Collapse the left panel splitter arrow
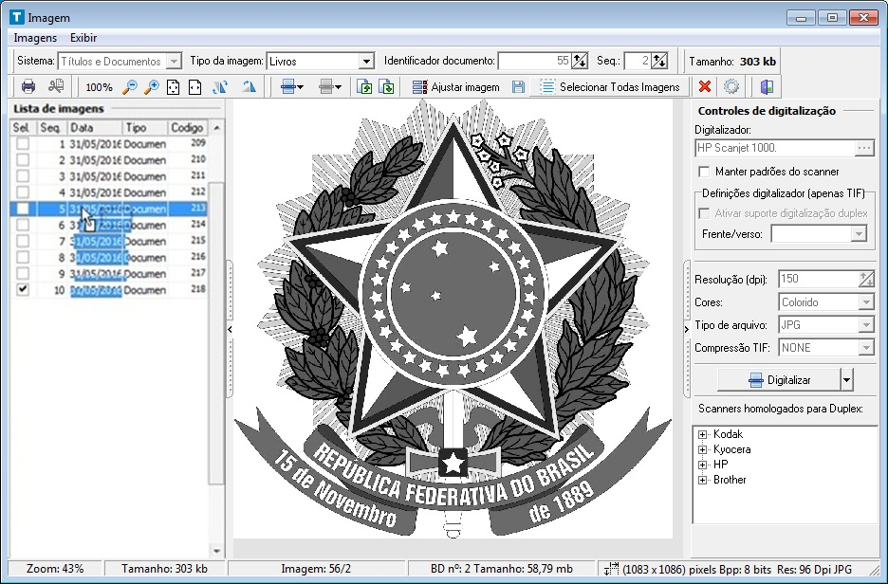The height and width of the screenshot is (584, 888). (230, 329)
